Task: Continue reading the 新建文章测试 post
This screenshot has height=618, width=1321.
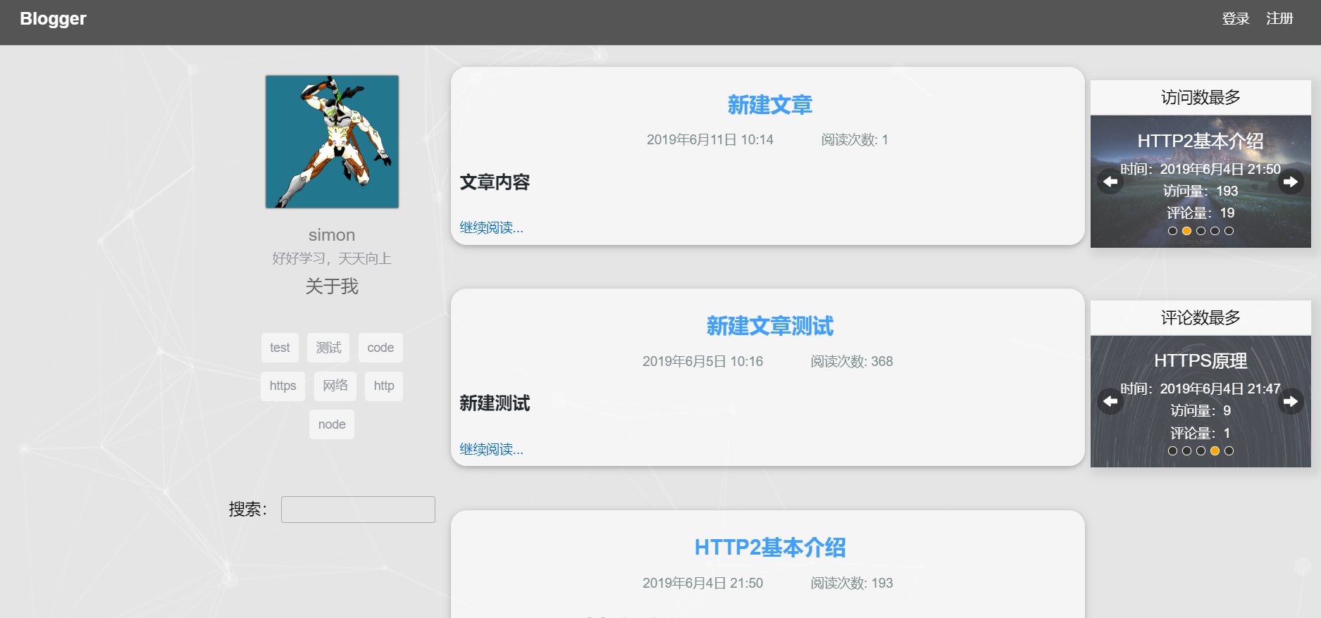Action: tap(491, 449)
